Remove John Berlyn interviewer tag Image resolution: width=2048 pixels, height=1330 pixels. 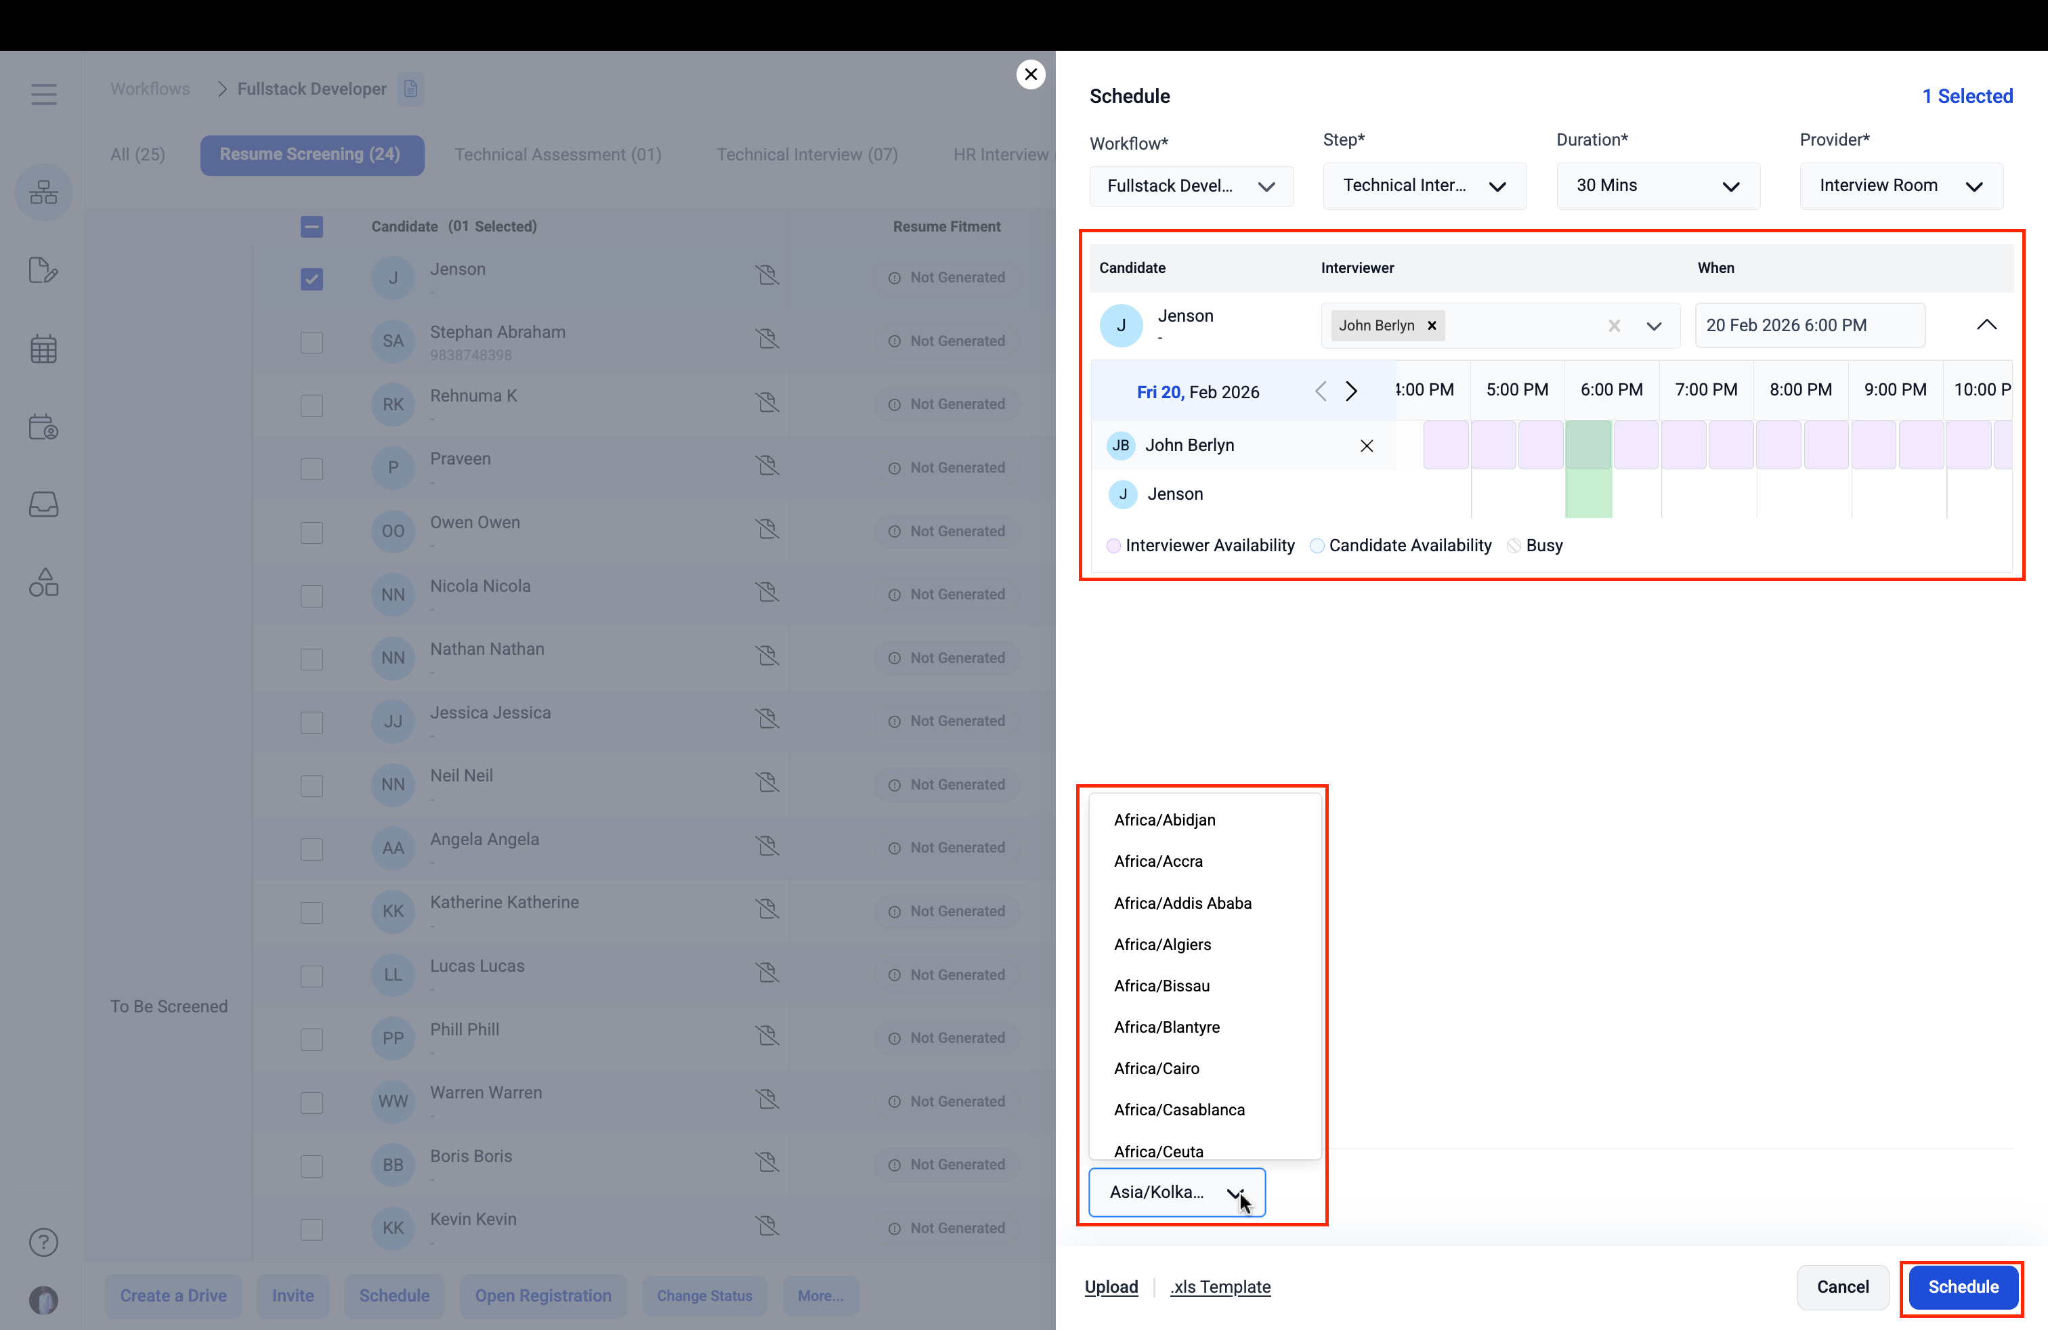tap(1432, 325)
